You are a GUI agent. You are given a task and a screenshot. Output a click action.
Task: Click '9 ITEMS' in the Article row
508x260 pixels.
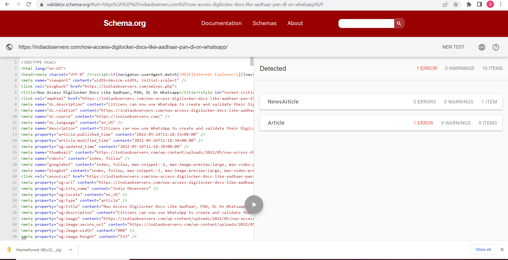click(x=488, y=123)
